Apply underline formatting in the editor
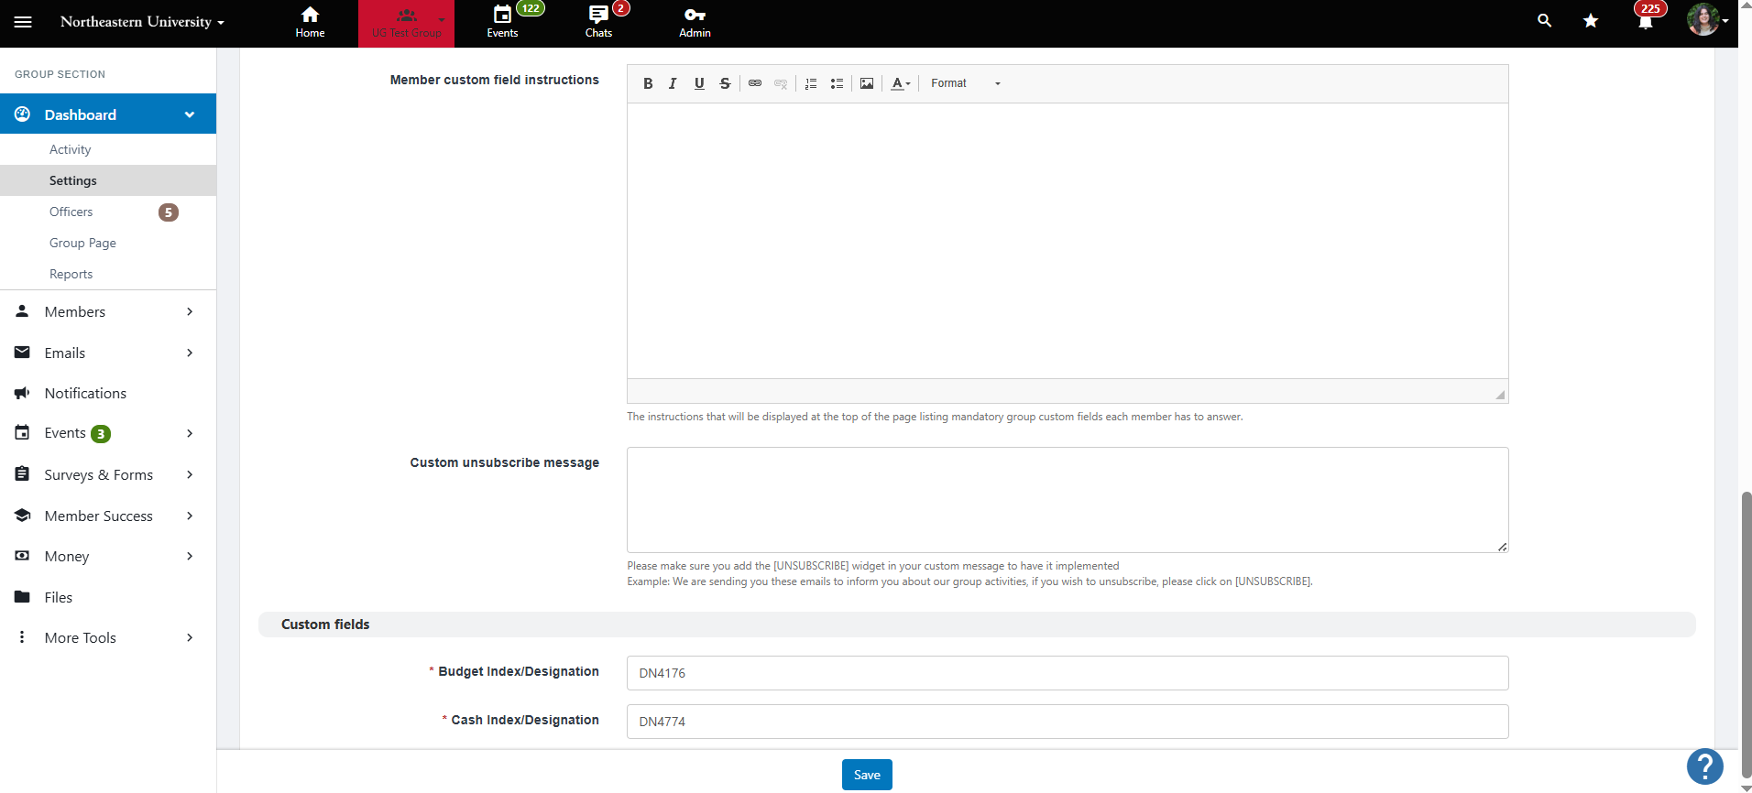This screenshot has width=1752, height=793. pyautogui.click(x=699, y=83)
